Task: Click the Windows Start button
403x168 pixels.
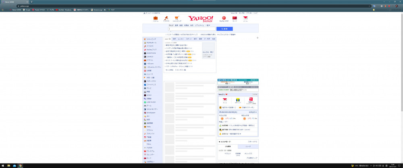Action: click(2, 166)
